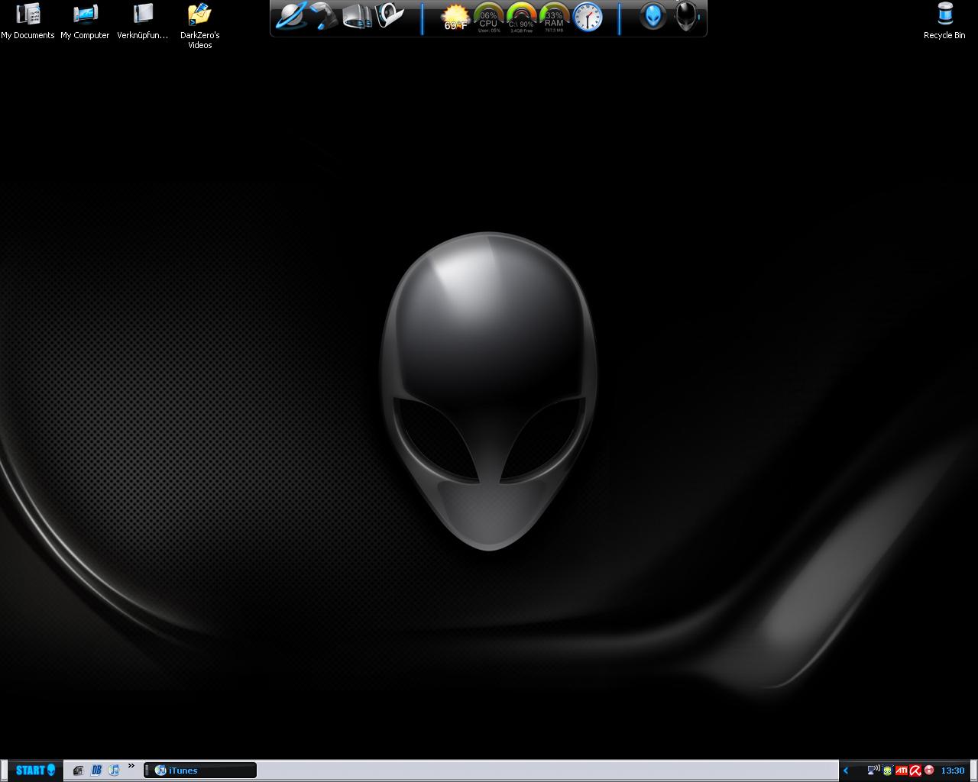The image size is (978, 782).
Task: Open the computer towers dock icon
Action: click(357, 16)
